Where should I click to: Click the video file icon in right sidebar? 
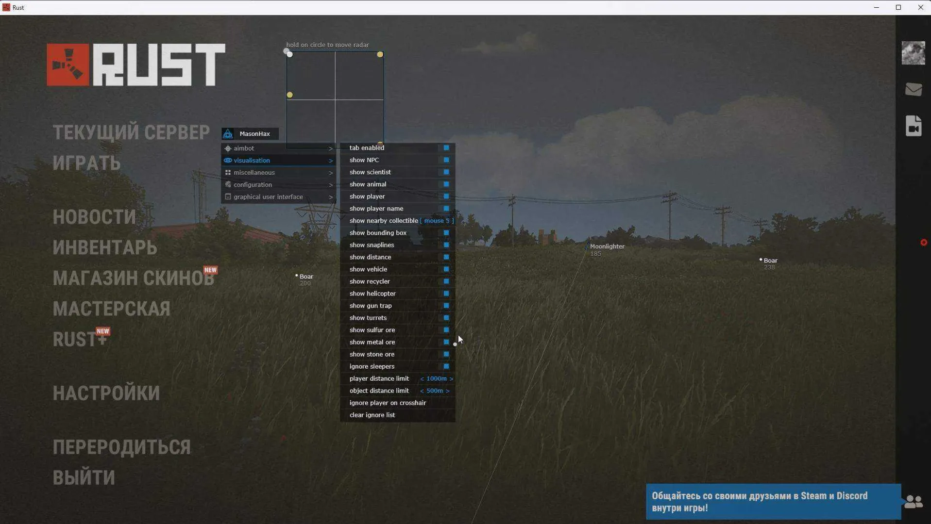(913, 126)
